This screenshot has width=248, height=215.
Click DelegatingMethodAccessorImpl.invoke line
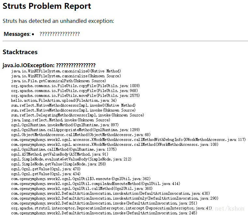(78, 115)
